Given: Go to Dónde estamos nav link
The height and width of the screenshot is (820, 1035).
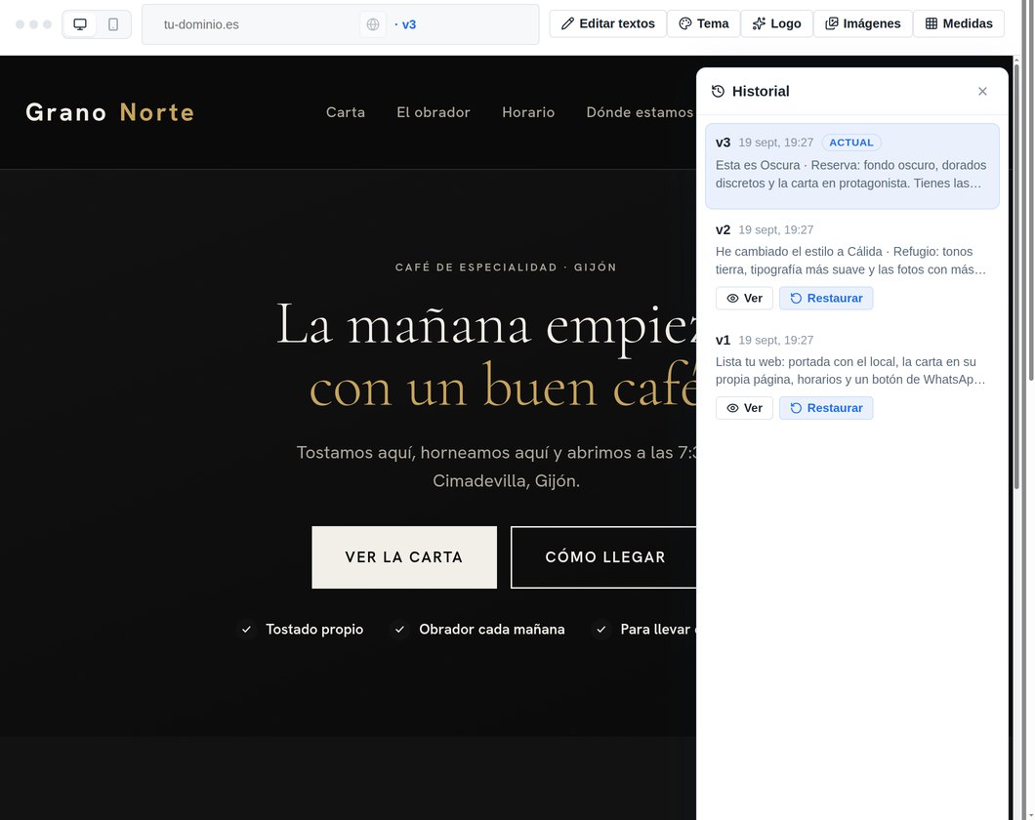Looking at the screenshot, I should 640,112.
